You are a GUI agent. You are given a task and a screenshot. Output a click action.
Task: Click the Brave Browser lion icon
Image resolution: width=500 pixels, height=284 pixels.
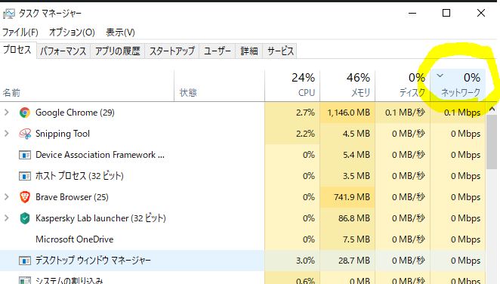(25, 197)
